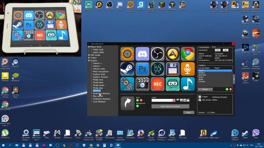Add a background with the green plus under Background

pos(137,106)
